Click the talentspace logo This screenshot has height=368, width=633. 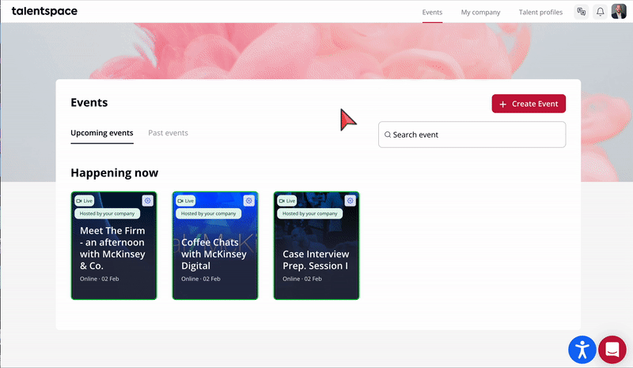(x=44, y=11)
